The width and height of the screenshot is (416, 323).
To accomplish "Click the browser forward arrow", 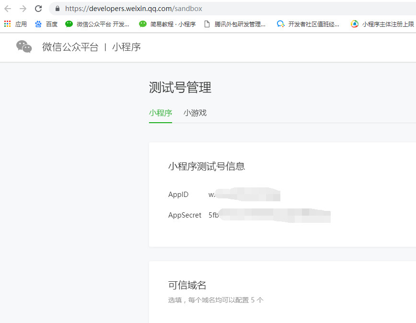I will pos(23,9).
